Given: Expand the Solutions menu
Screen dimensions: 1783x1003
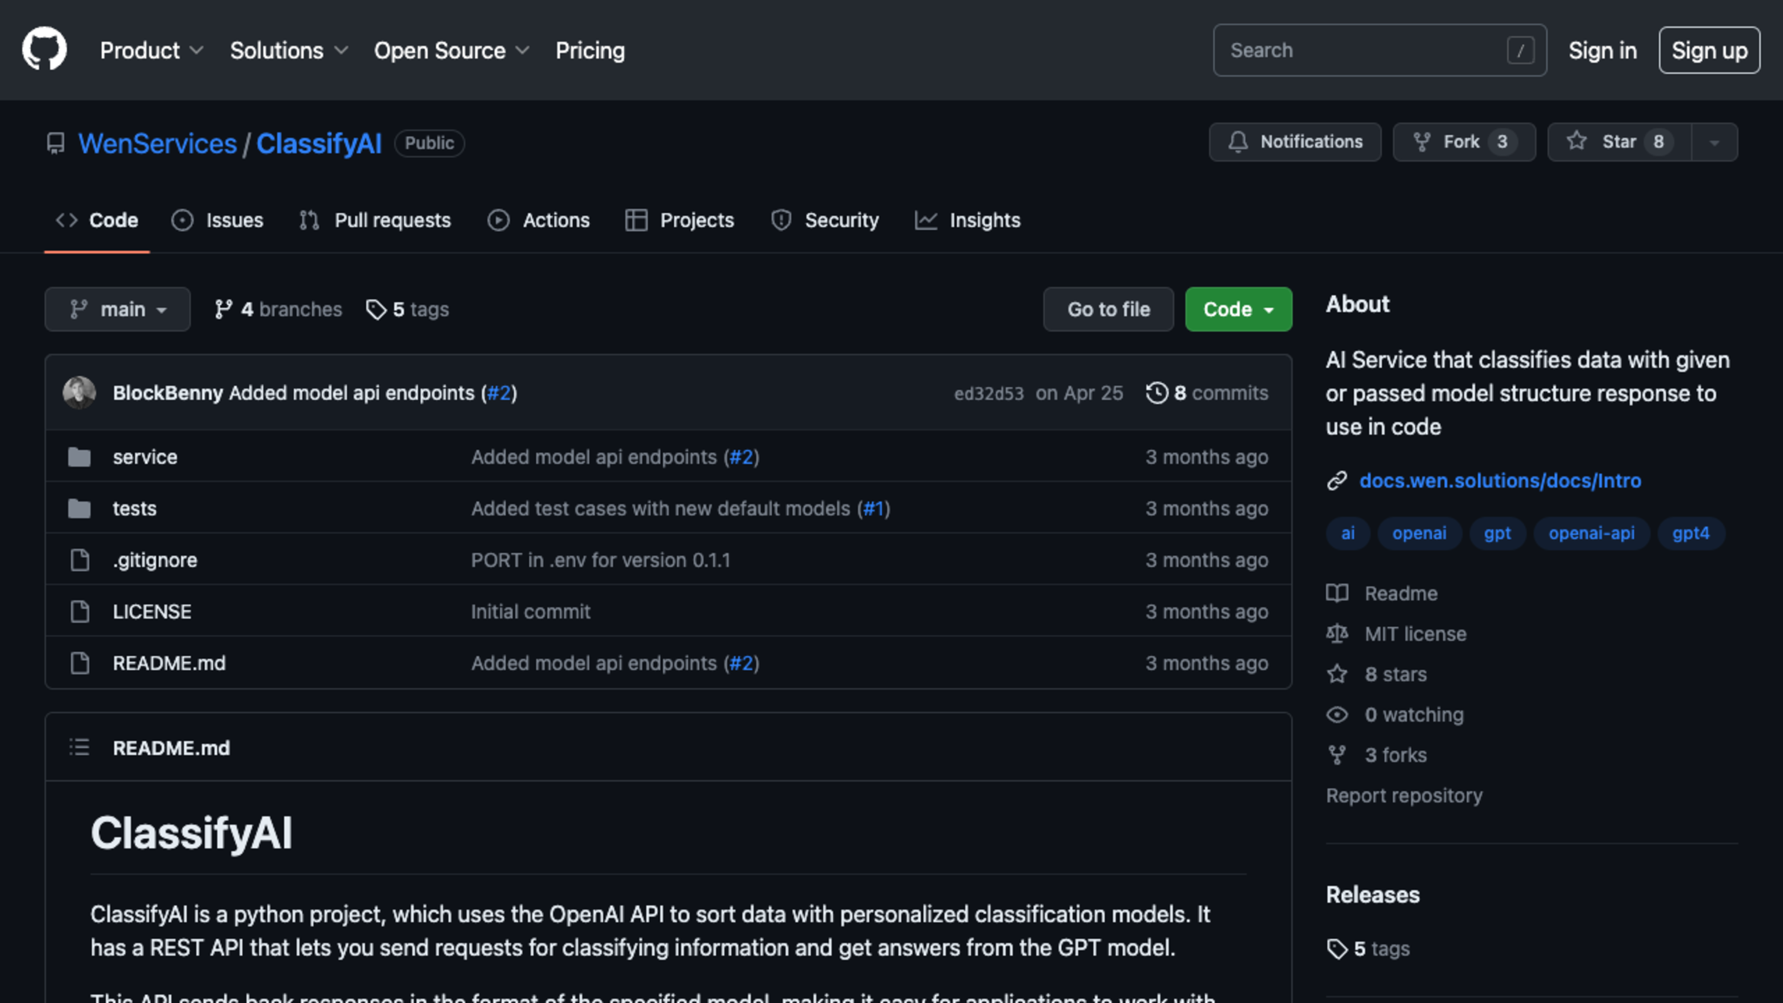Looking at the screenshot, I should click(x=289, y=51).
